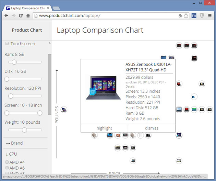Click the Hard Disk: 512 GB text

point(142,108)
